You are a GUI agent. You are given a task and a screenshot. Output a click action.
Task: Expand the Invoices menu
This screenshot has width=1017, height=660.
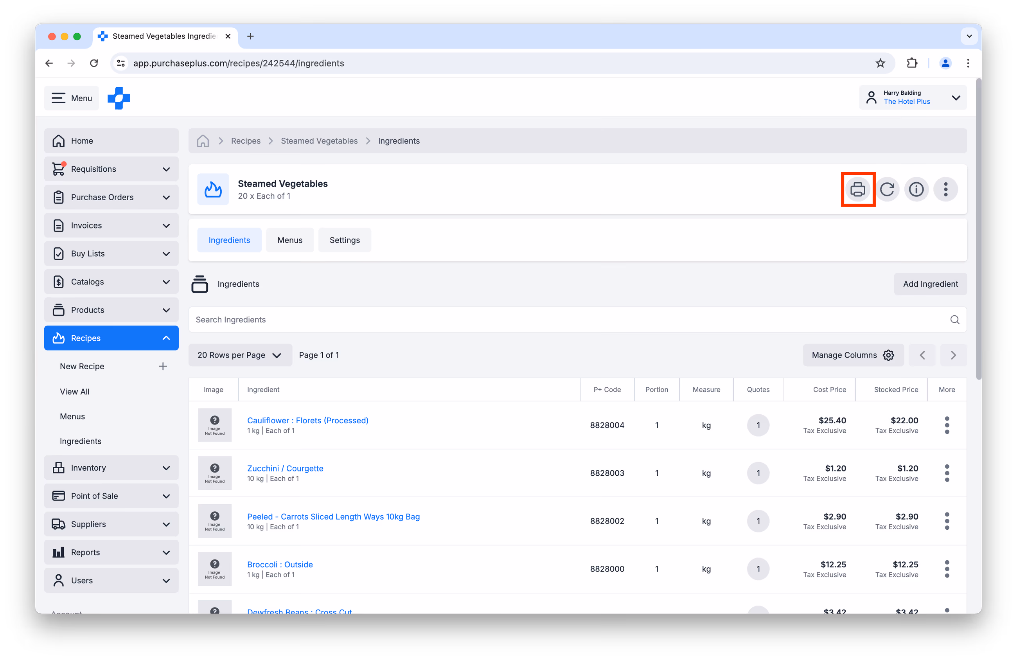pyautogui.click(x=111, y=225)
